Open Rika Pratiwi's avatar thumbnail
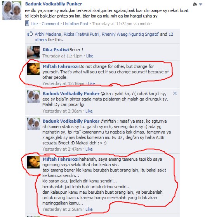Screen dimensions: 205x217 point(33,52)
